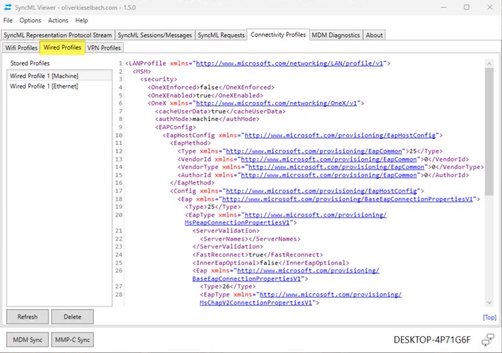Click the InnerEapOptional false line

click(x=271, y=263)
